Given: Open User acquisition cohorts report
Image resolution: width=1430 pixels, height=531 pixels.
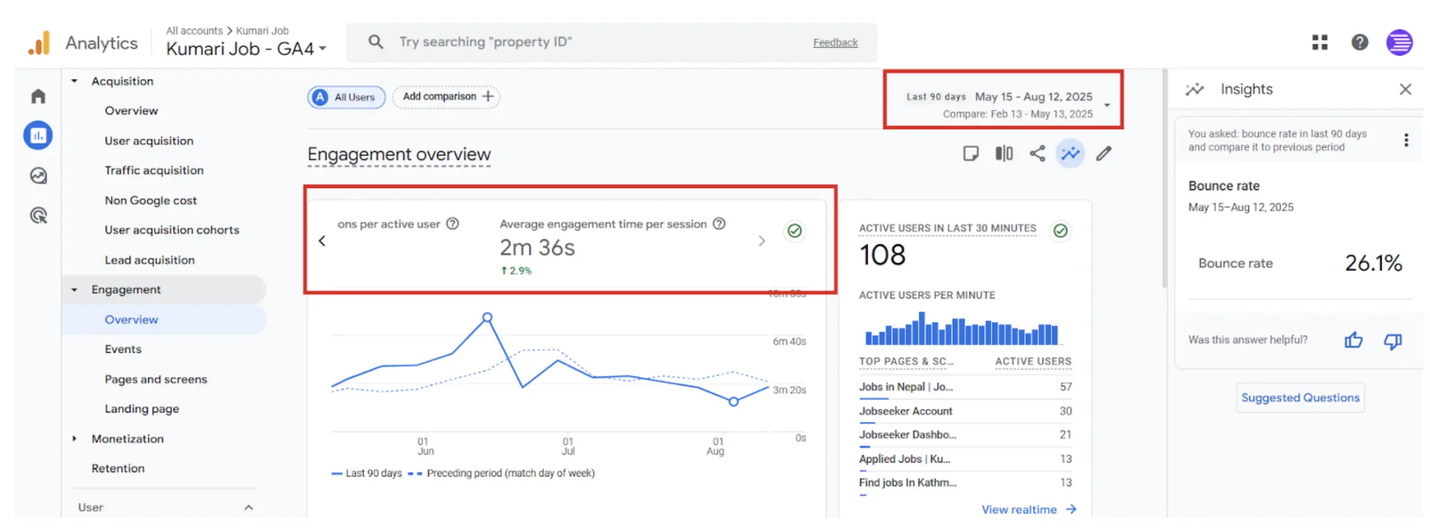Looking at the screenshot, I should 171,230.
